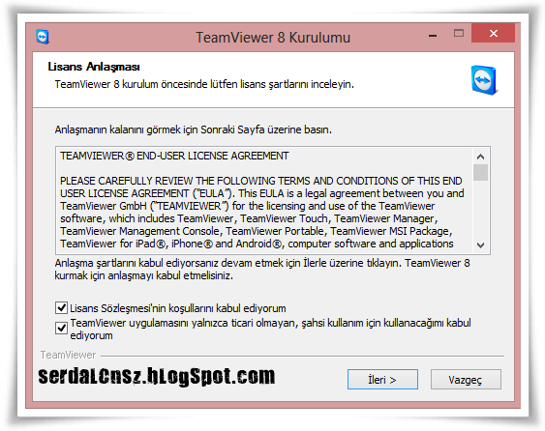Click the 'TeamViewer 8 Kurulumu' title text
The image size is (545, 431).
tap(273, 38)
